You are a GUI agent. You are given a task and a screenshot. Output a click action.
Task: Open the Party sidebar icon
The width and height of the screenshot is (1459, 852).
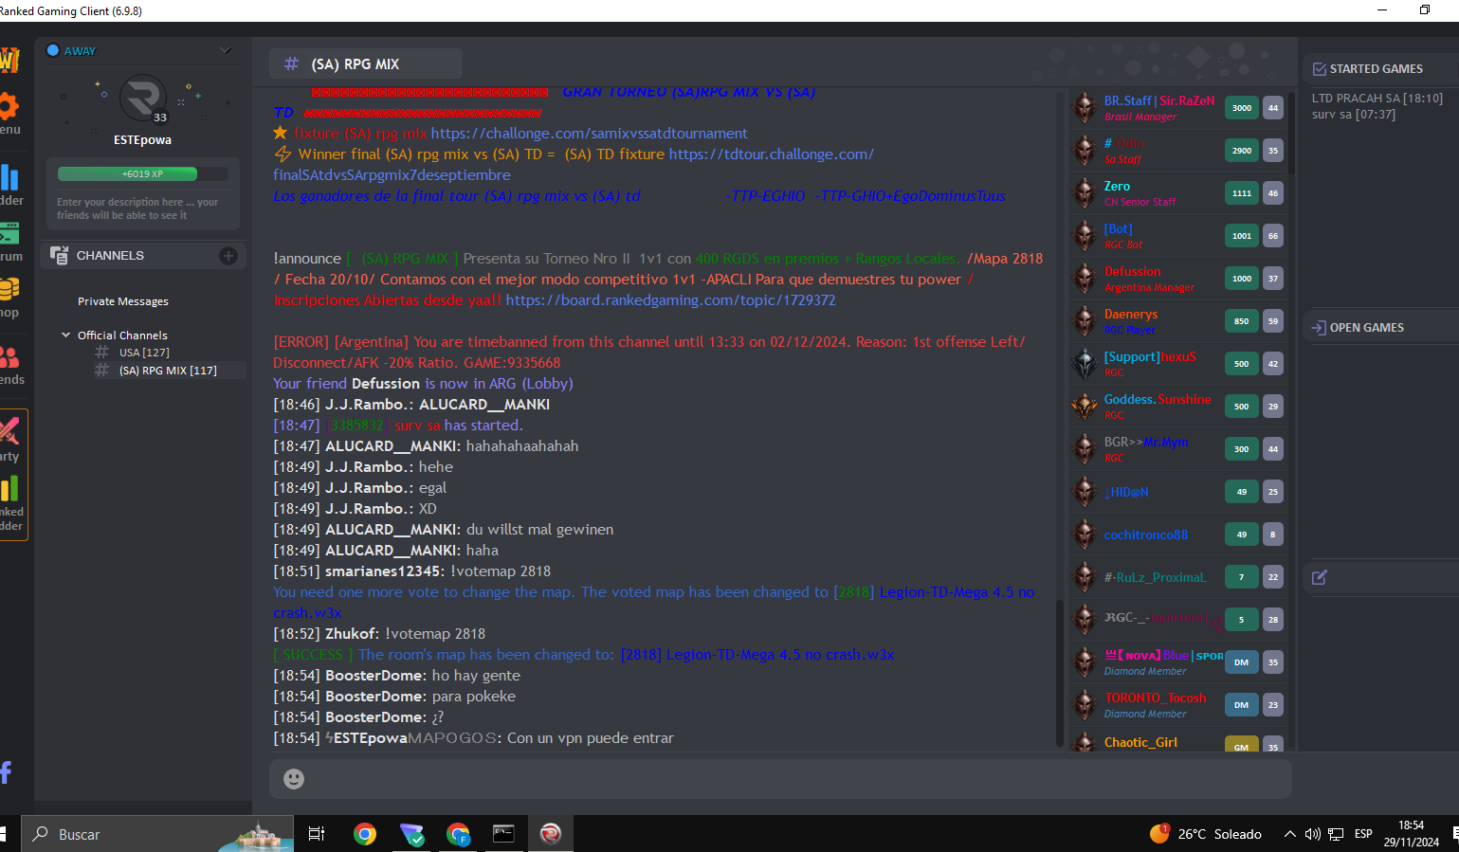[9, 431]
